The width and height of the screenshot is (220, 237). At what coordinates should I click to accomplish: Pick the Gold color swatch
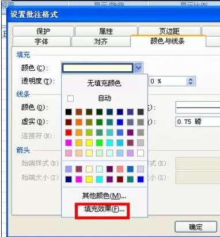point(79,143)
